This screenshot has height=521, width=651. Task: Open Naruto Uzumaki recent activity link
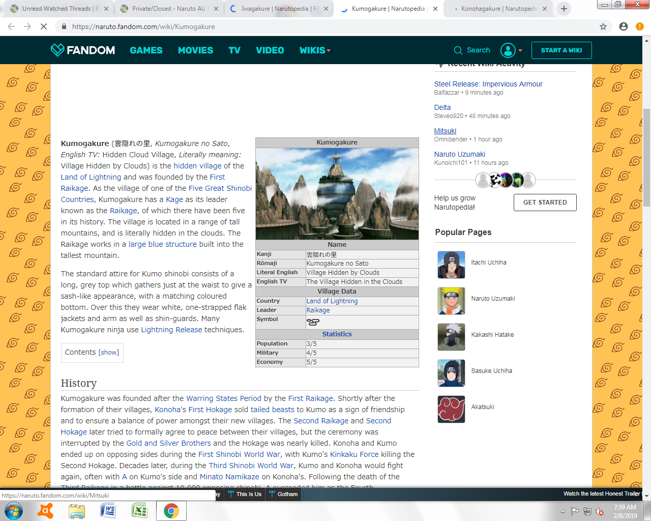click(460, 154)
